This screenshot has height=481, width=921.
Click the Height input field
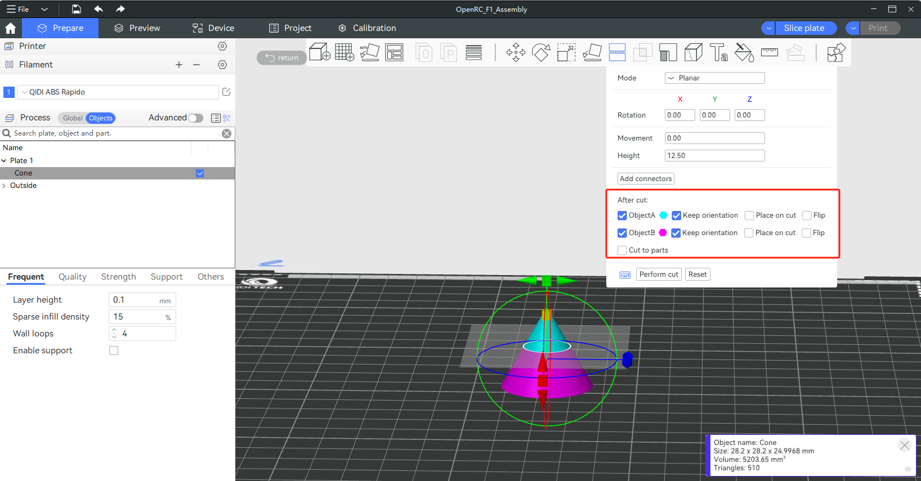point(714,156)
